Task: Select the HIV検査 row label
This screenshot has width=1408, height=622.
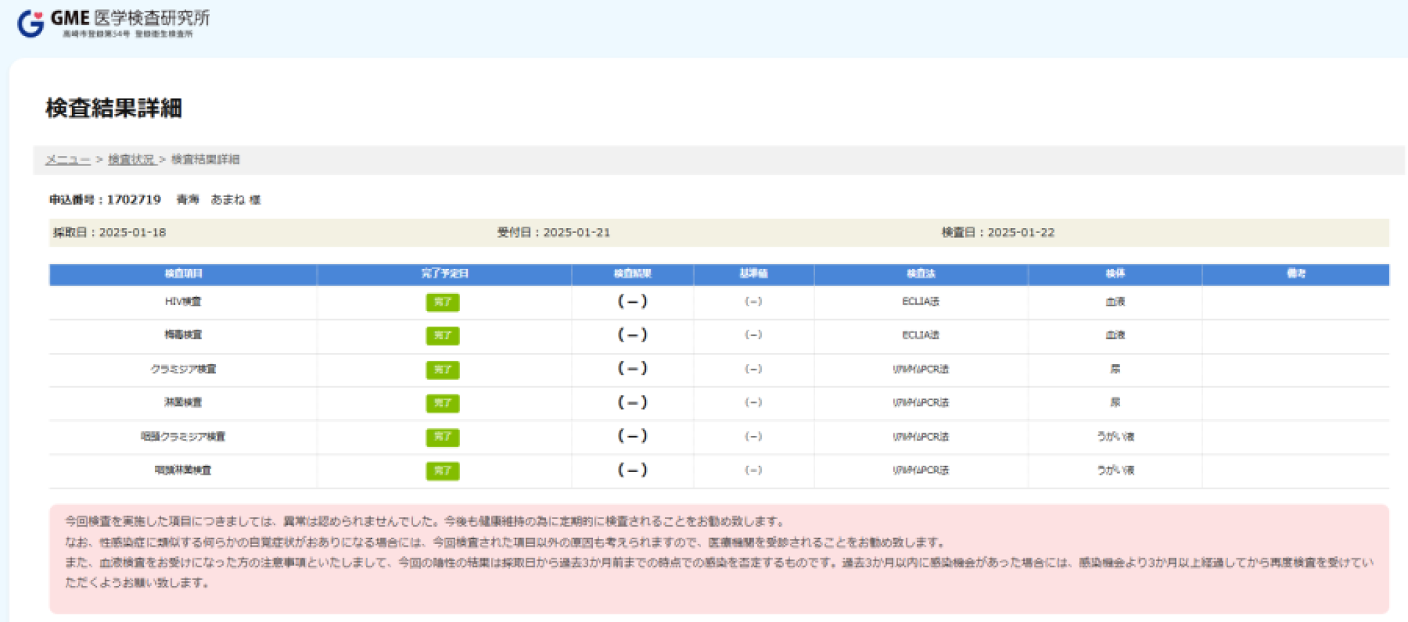Action: pos(183,301)
